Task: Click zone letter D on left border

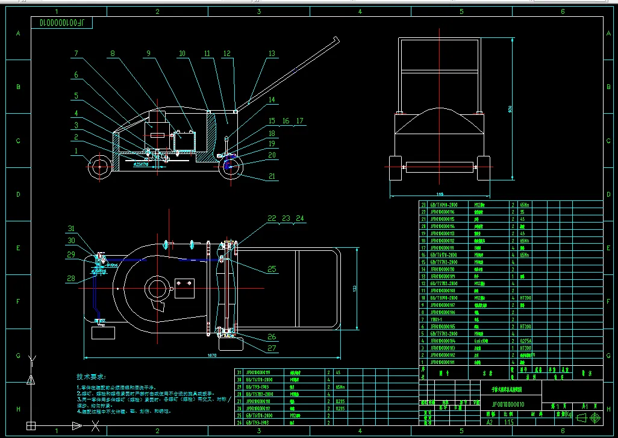Action: (x=18, y=194)
